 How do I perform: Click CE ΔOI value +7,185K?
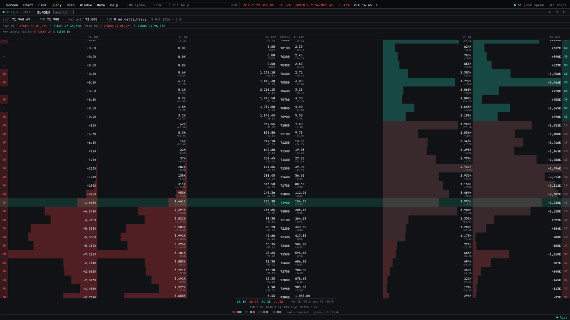point(90,254)
